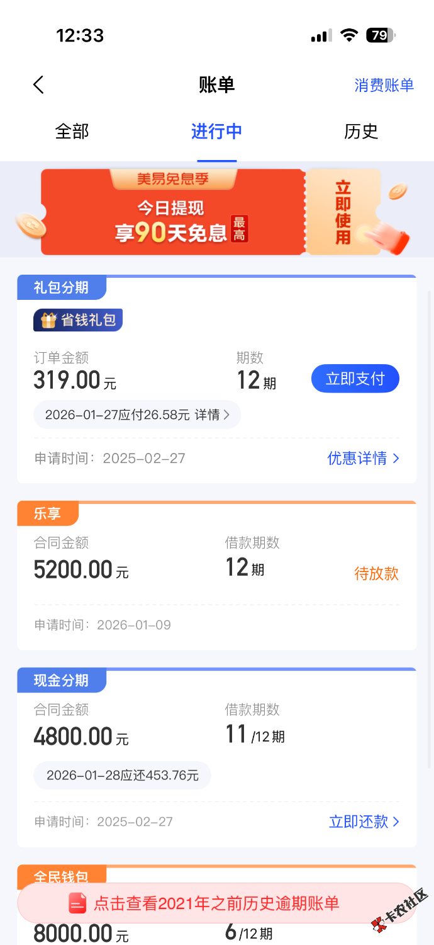Open 立即还款 chevron link
This screenshot has height=945, width=434.
pos(364,822)
